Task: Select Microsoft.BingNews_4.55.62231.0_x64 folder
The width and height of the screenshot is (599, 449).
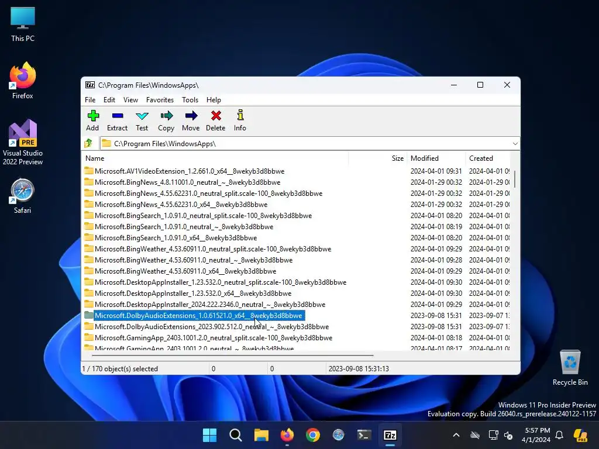Action: (181, 204)
